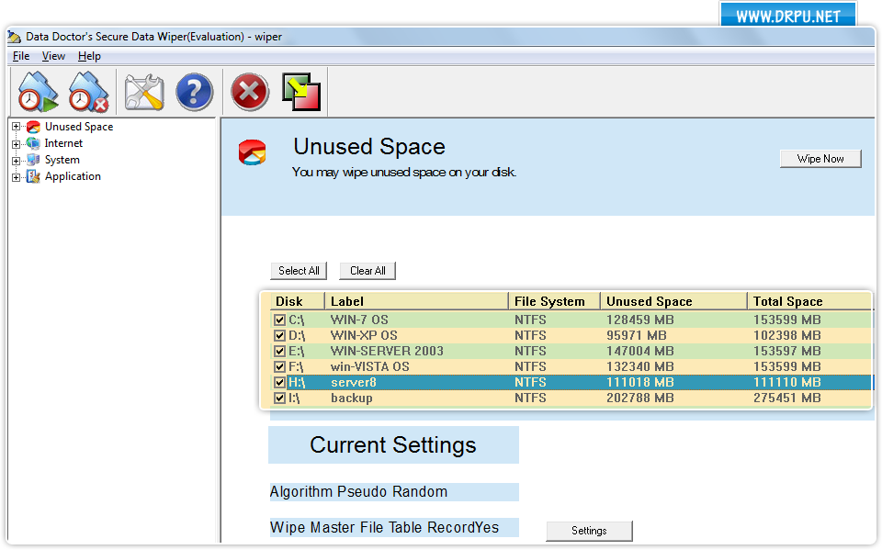Uncheck the I:\ drive checkbox

[279, 398]
